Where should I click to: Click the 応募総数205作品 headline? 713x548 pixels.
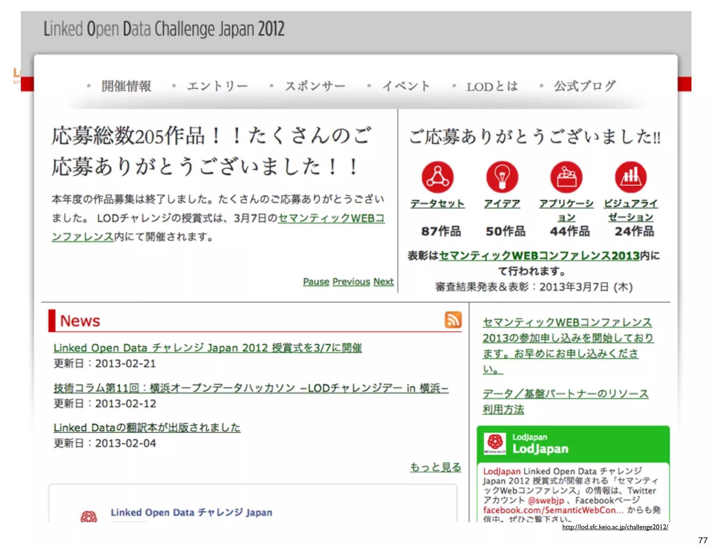pyautogui.click(x=212, y=151)
